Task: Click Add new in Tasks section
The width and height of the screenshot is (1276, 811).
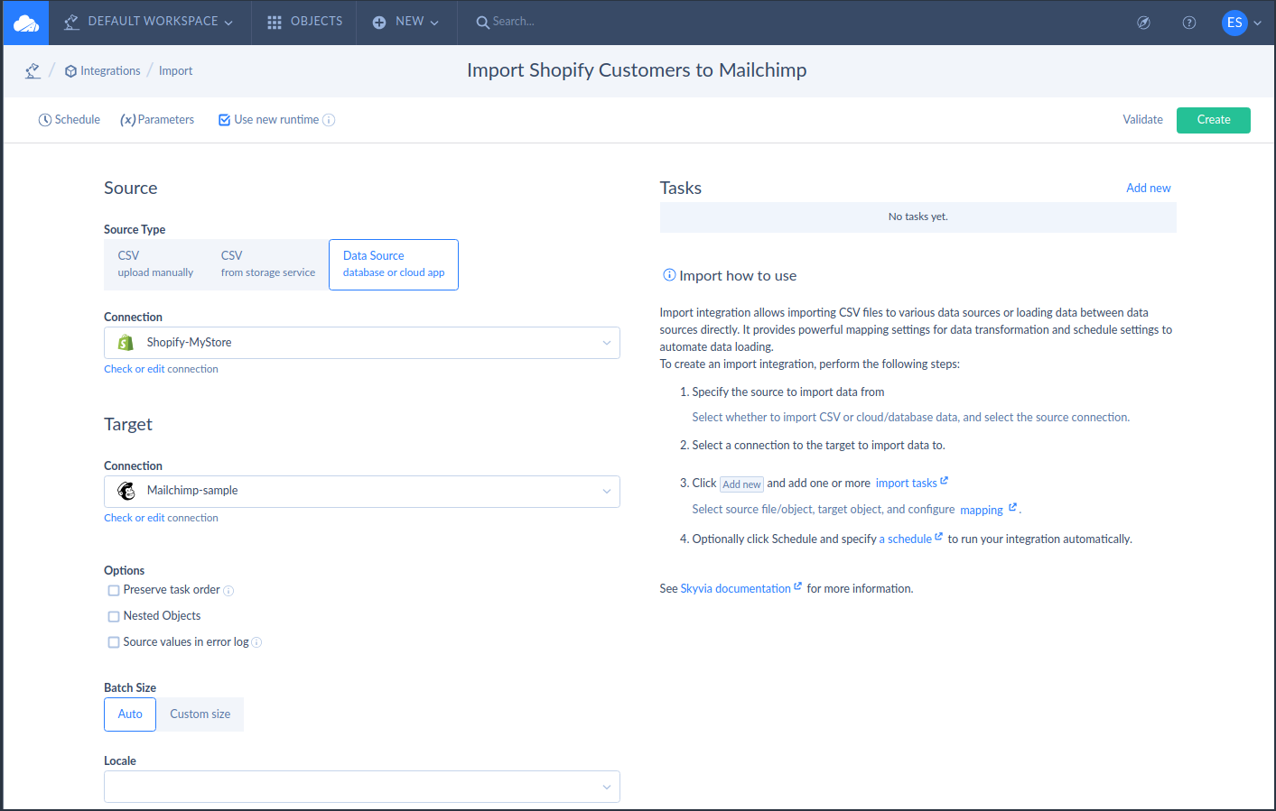Action: coord(1148,189)
